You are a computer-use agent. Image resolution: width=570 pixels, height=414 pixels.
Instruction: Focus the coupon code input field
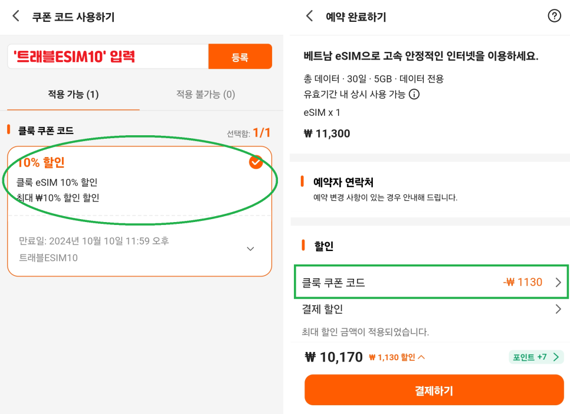pyautogui.click(x=108, y=57)
